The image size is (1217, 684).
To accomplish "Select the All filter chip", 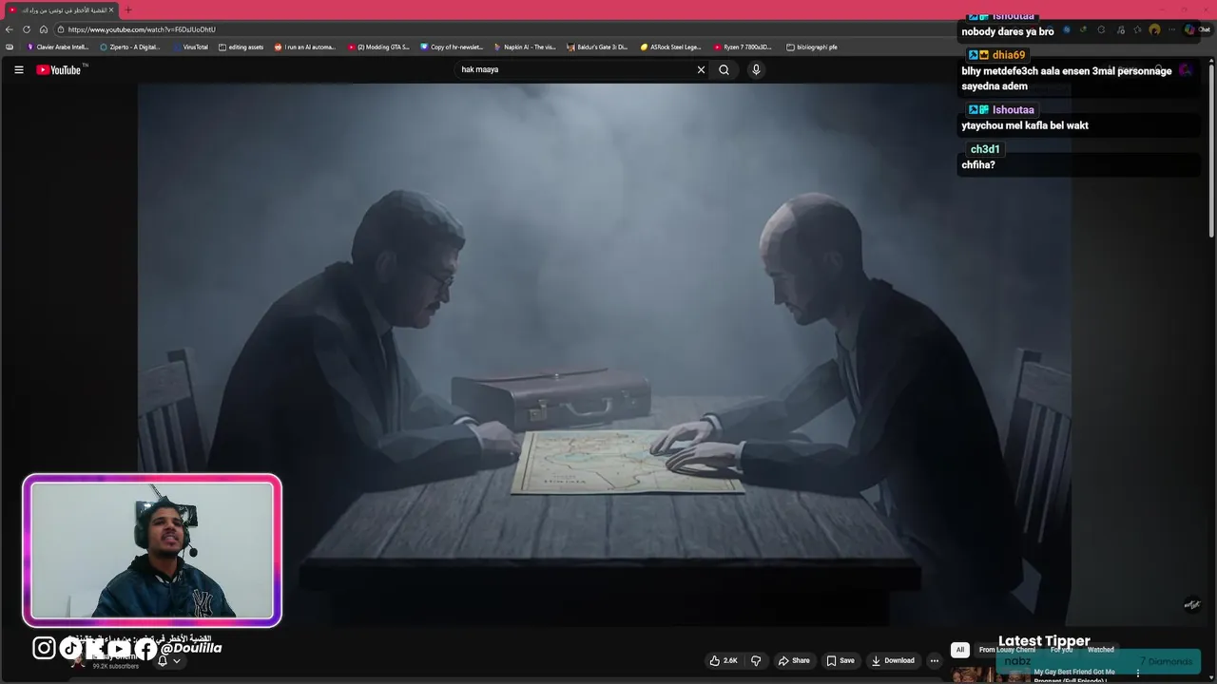I will click(959, 650).
